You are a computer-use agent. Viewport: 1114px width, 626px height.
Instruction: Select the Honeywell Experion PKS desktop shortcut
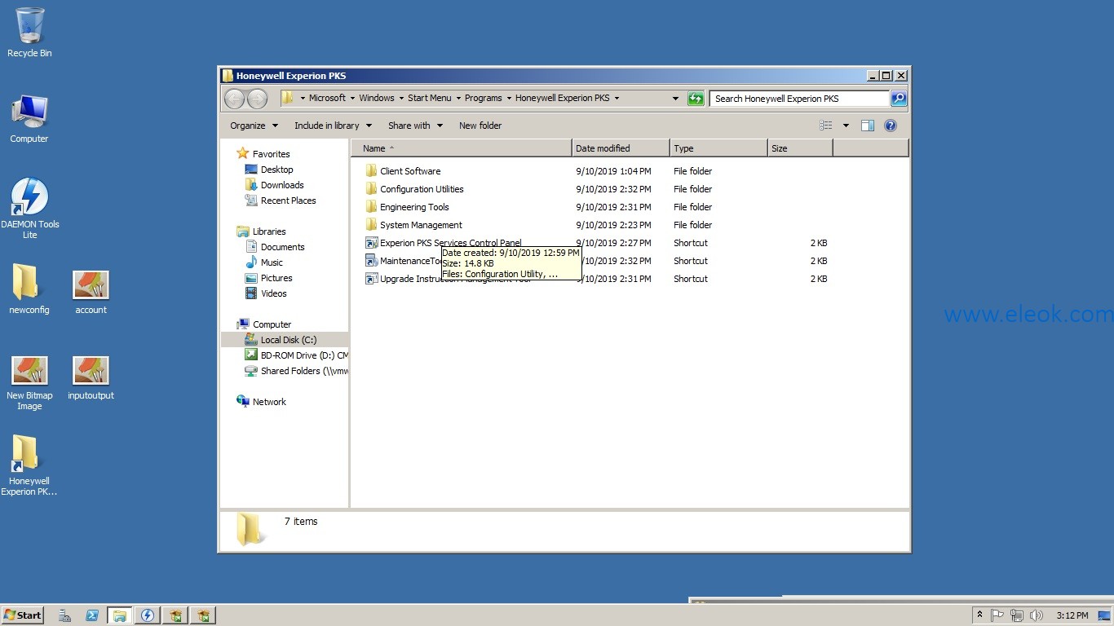(x=29, y=465)
